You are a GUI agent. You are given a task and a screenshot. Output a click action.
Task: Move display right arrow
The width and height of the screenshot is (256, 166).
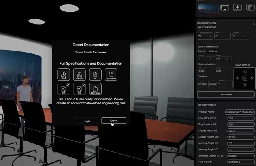(x=252, y=78)
